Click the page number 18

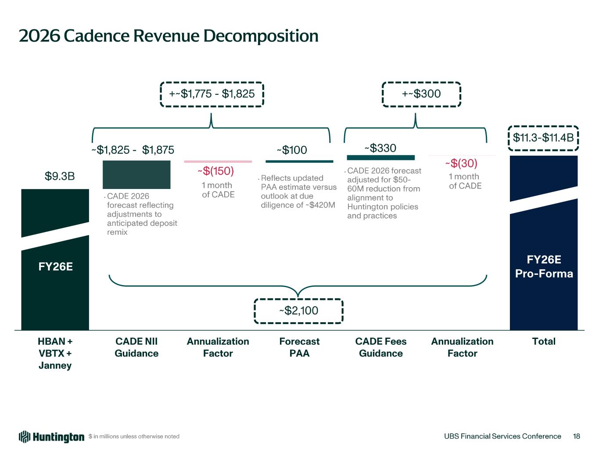click(577, 436)
